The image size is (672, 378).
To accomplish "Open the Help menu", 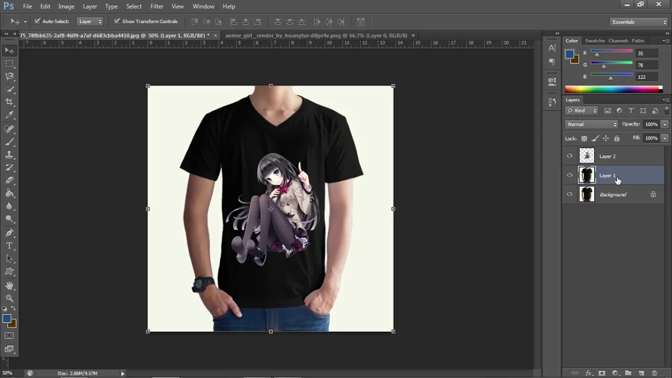I will click(x=229, y=6).
